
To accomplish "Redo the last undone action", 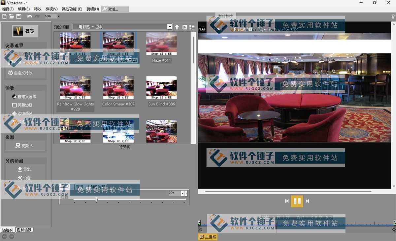I will click(37, 16).
